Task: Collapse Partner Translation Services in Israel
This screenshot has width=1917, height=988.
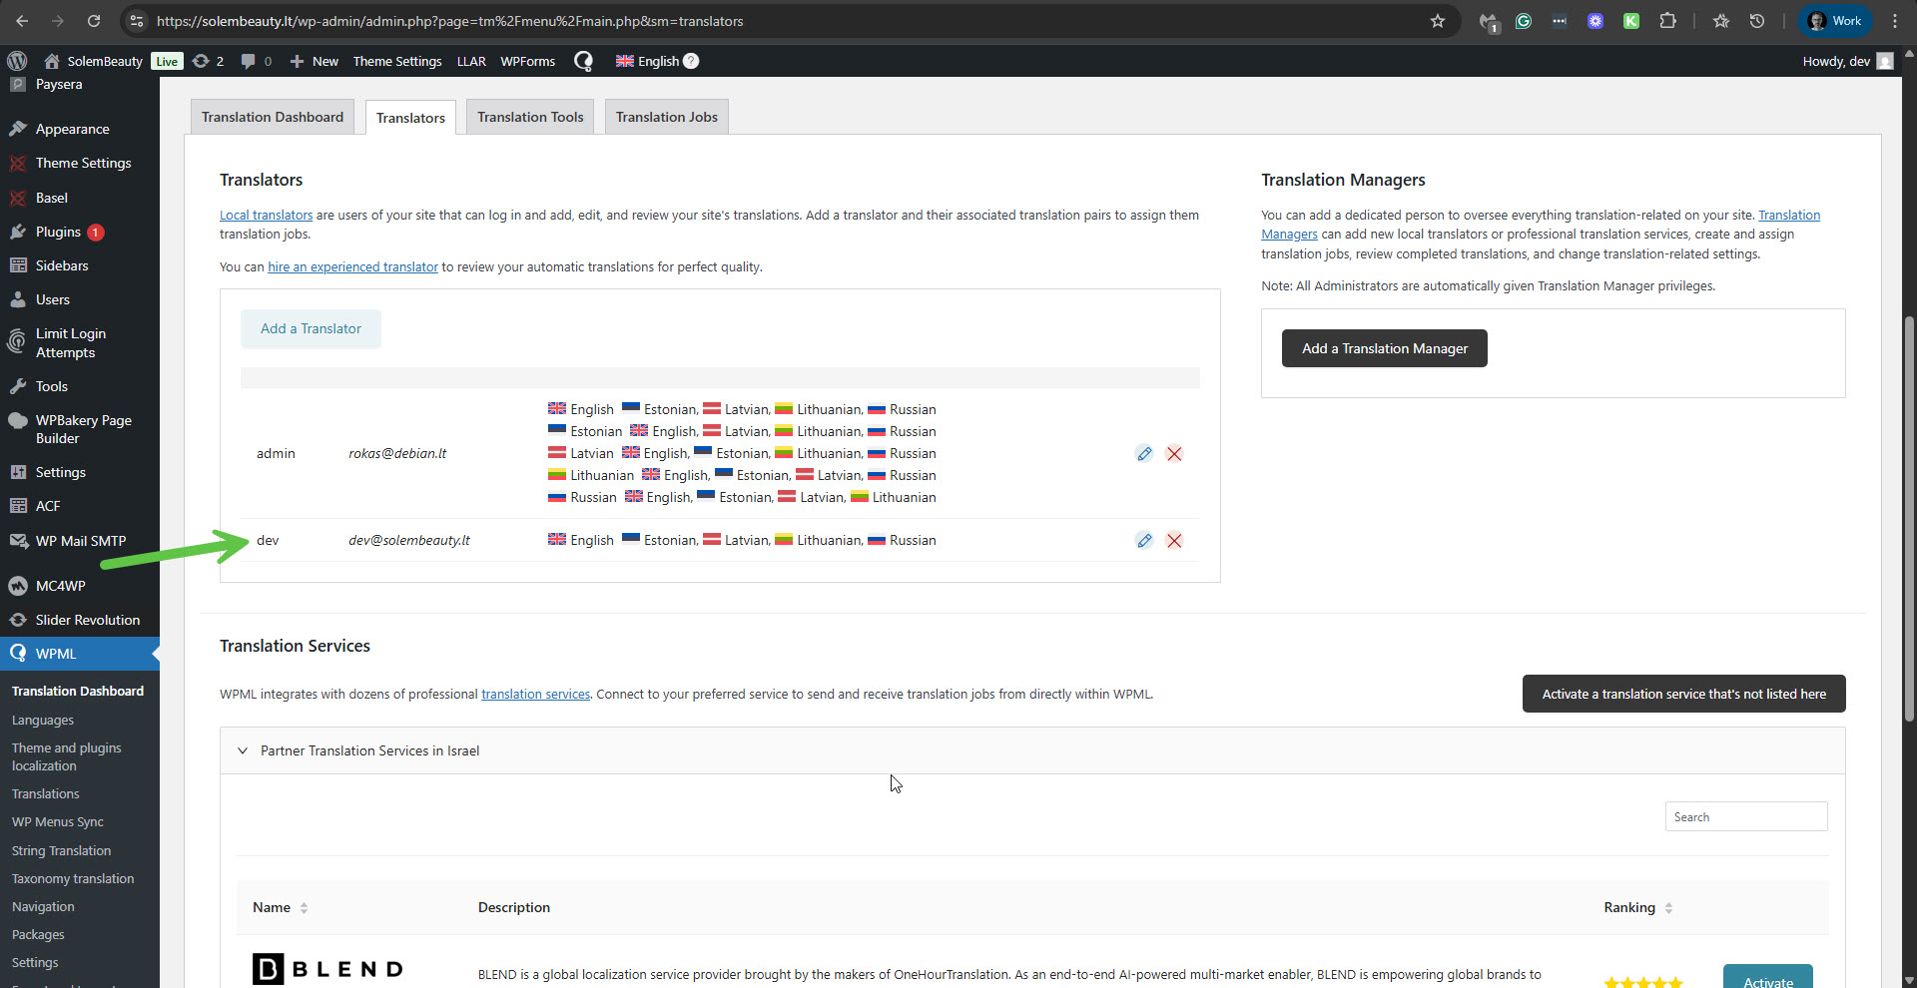Action: point(243,751)
